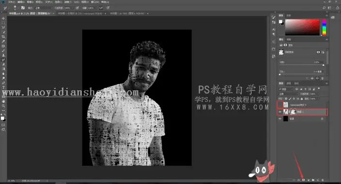
Task: Switch to the Channels tab
Action: coord(289,83)
